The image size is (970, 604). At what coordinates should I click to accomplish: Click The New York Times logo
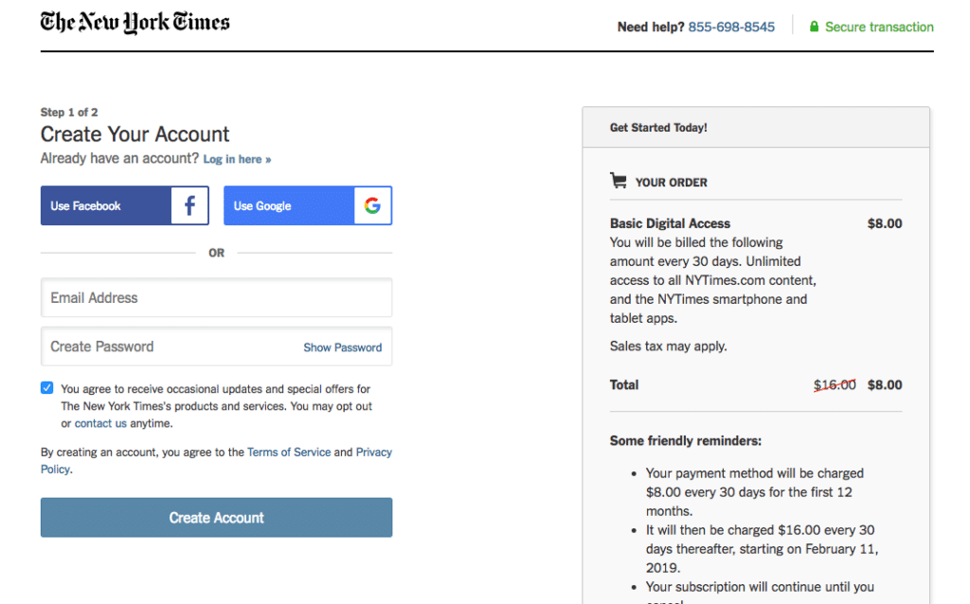[x=135, y=23]
